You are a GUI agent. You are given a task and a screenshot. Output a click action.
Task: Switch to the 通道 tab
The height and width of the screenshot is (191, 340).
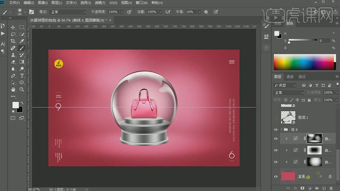[x=290, y=76]
